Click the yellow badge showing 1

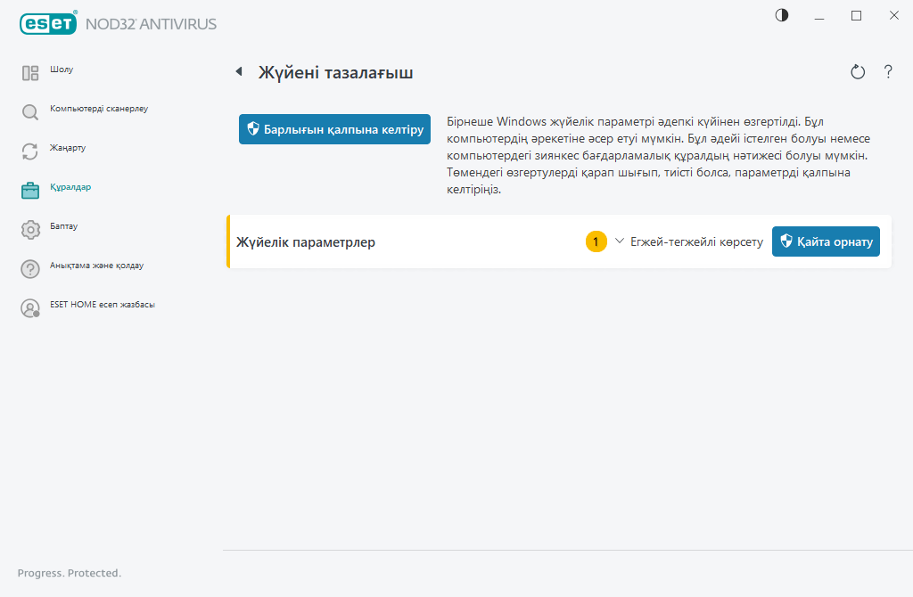point(596,241)
